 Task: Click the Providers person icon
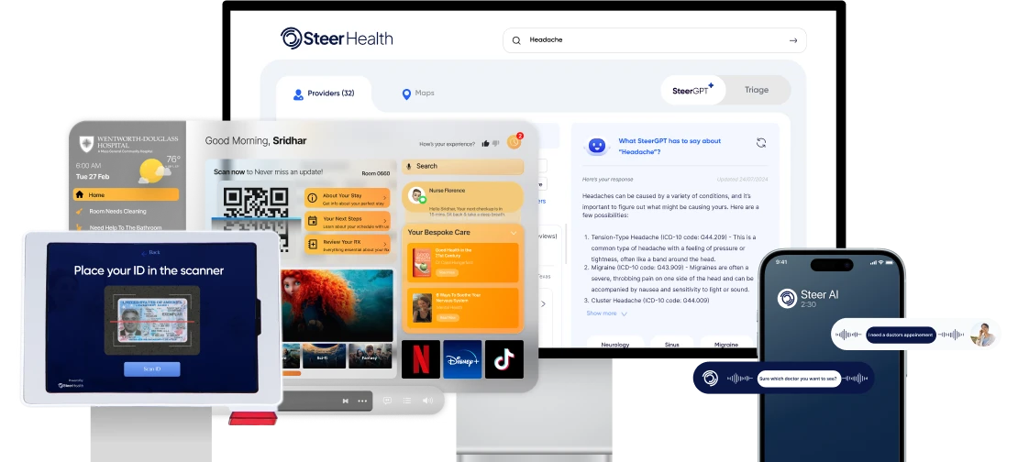(x=298, y=94)
